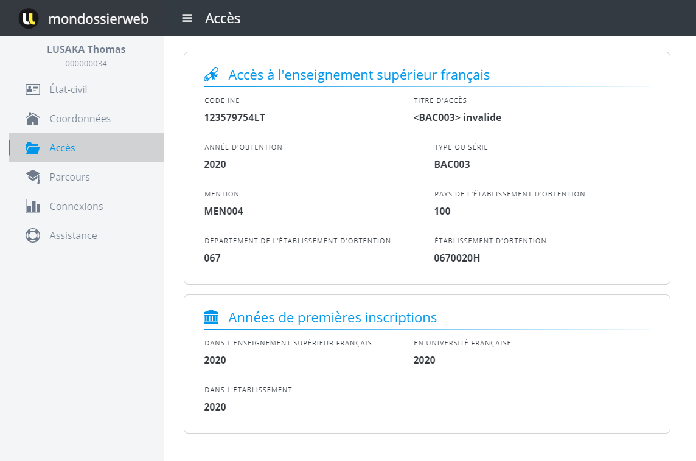Click the university building icon

(x=211, y=317)
